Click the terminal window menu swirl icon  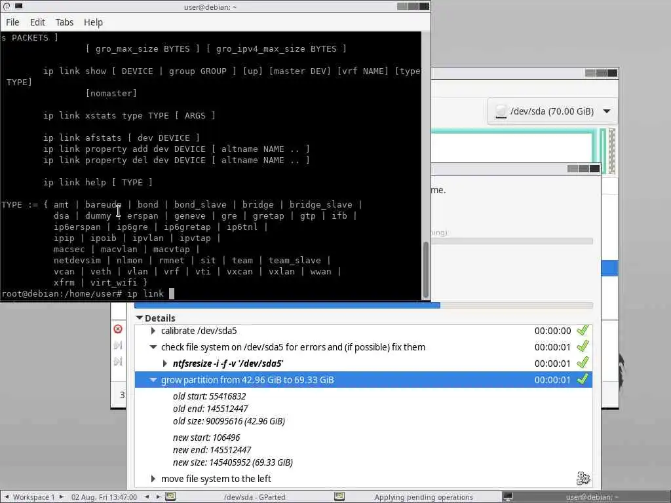click(7, 7)
